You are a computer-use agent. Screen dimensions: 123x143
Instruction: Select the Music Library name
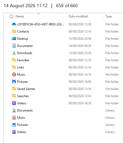click(x=21, y=118)
